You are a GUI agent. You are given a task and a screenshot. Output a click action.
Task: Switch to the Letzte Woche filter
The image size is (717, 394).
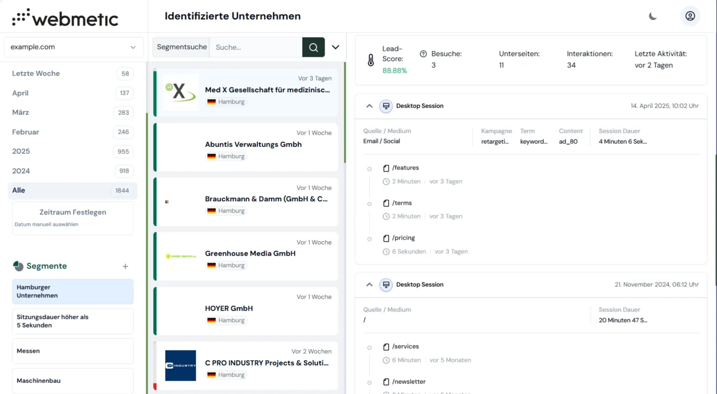[72, 73]
